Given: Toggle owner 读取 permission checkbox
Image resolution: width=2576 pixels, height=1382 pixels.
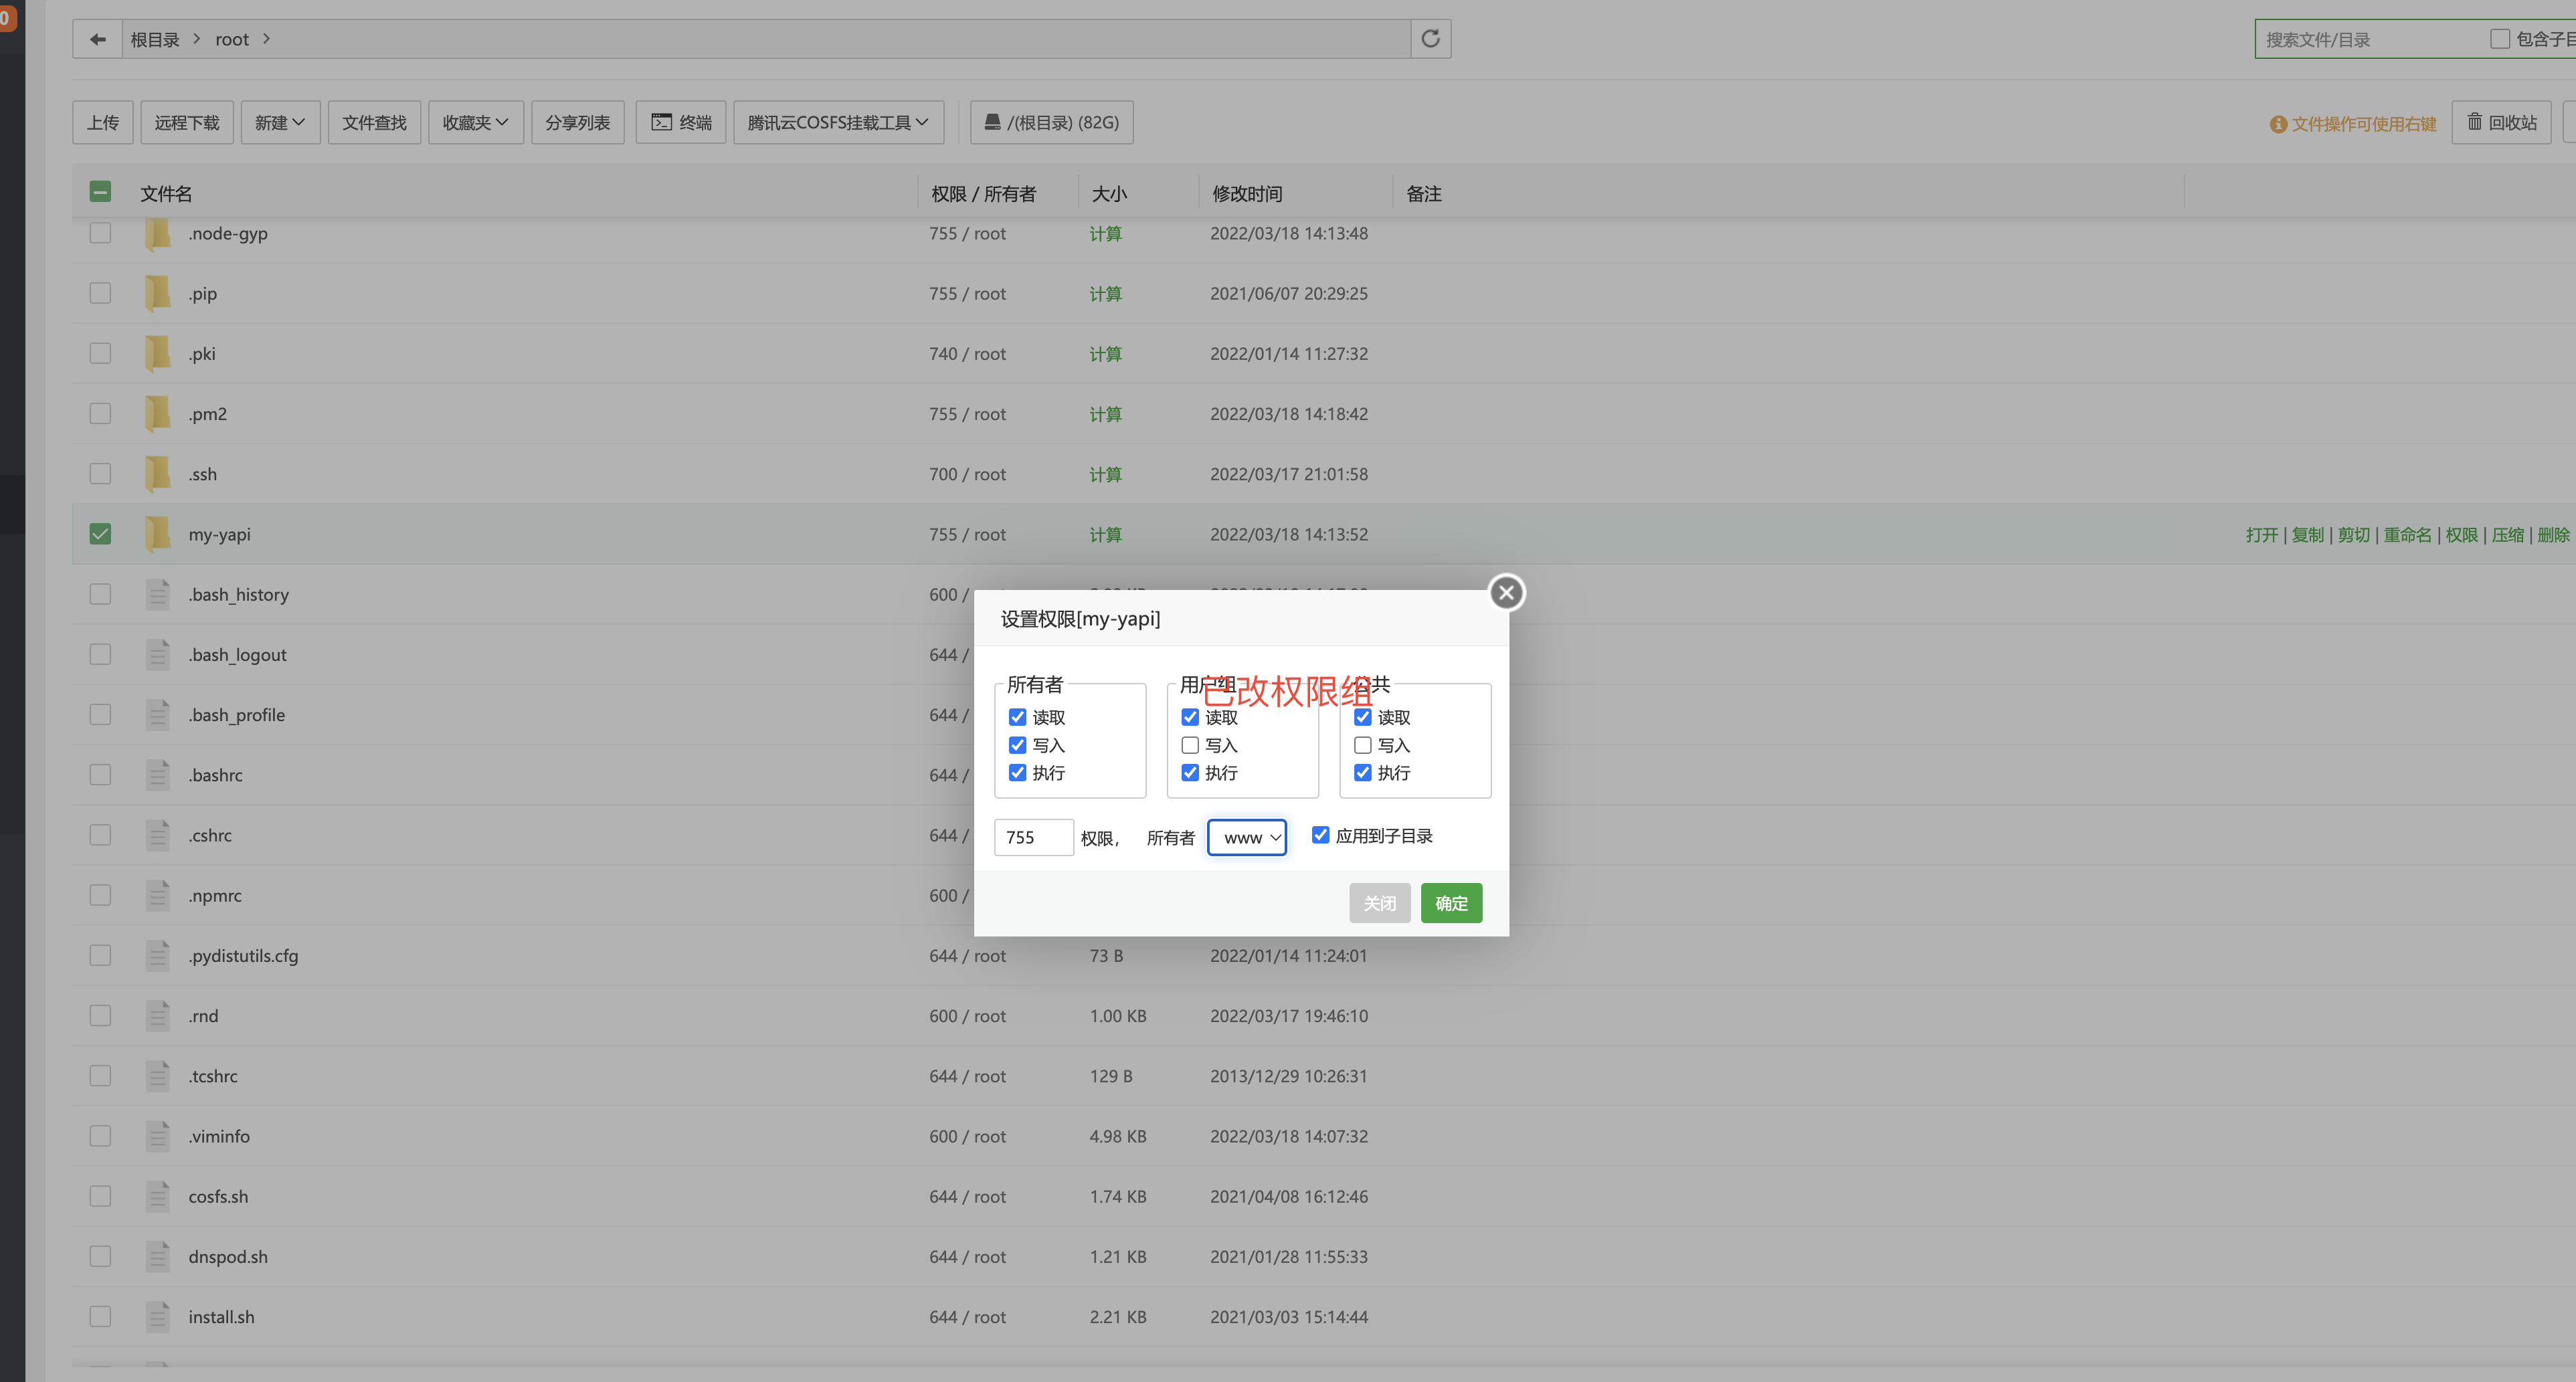Looking at the screenshot, I should click(x=1017, y=717).
